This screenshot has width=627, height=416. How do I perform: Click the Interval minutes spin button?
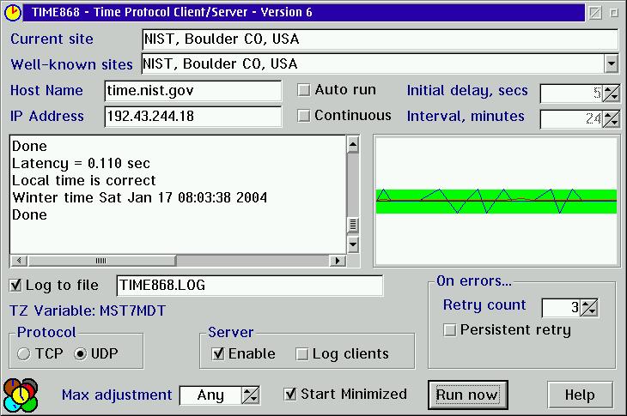(611, 119)
